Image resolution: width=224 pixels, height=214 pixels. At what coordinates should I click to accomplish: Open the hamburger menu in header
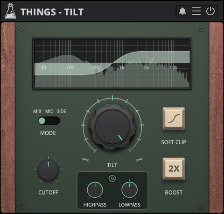pyautogui.click(x=196, y=11)
